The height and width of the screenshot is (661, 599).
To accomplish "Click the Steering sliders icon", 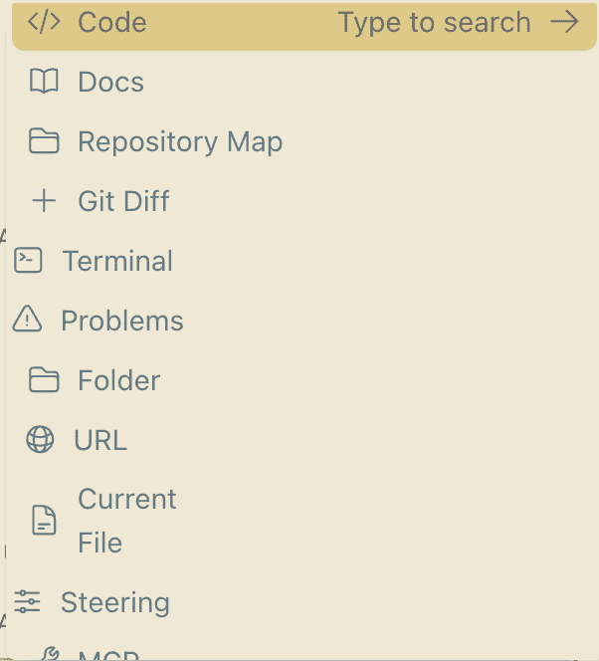I will [x=27, y=601].
